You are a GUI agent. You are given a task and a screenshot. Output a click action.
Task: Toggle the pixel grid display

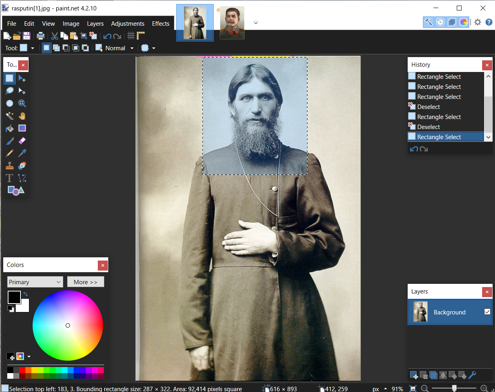click(x=131, y=36)
